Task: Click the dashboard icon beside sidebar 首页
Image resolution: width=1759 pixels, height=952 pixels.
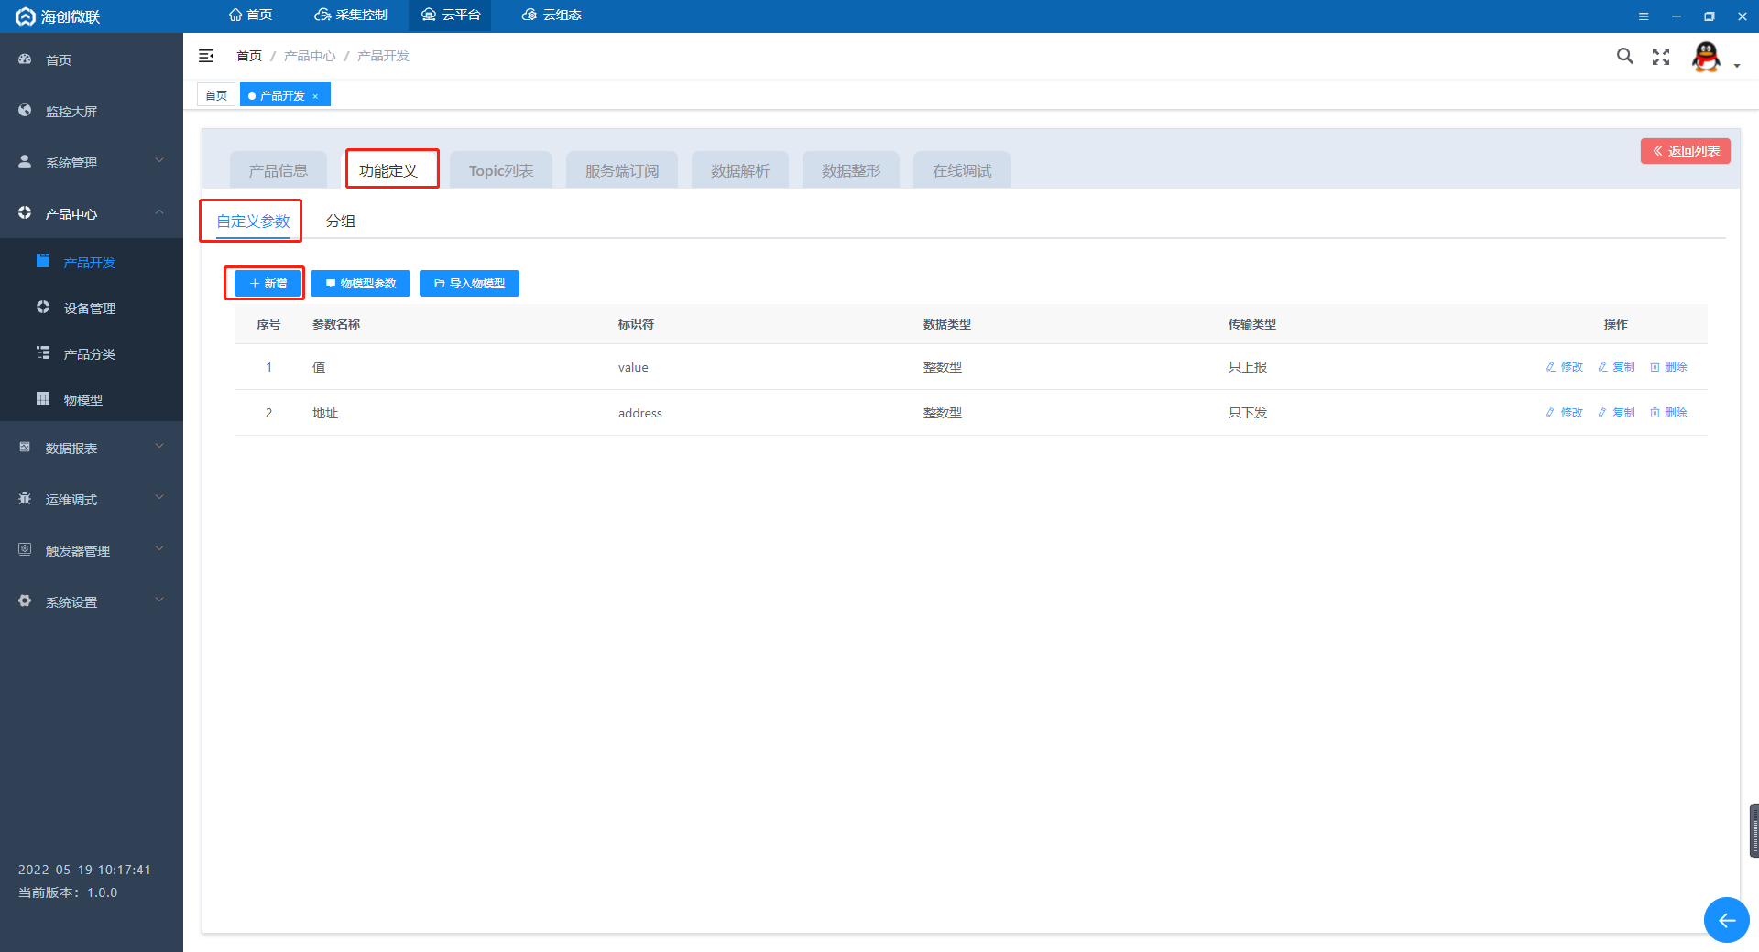Action: [x=25, y=59]
